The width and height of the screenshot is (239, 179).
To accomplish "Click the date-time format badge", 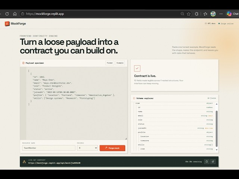I will click(209, 128).
